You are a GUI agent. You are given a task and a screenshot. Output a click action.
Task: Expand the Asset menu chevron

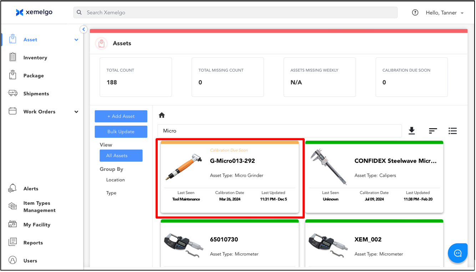pos(76,40)
